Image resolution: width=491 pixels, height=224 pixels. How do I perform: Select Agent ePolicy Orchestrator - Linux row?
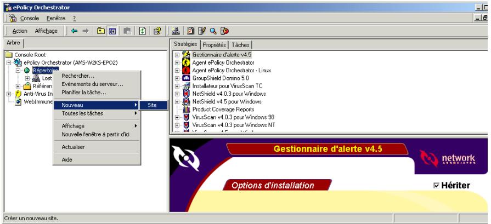[232, 70]
